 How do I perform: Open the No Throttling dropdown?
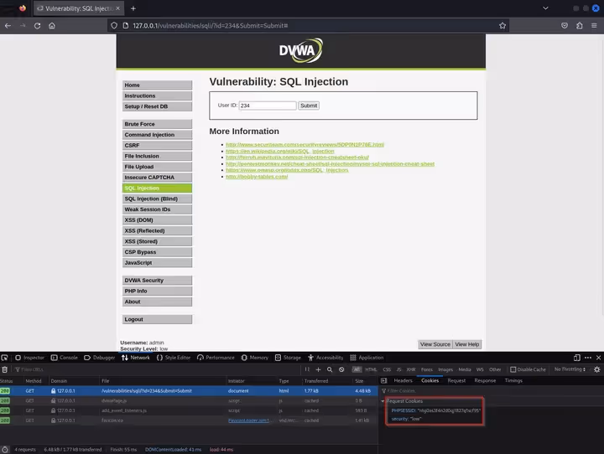pos(570,369)
